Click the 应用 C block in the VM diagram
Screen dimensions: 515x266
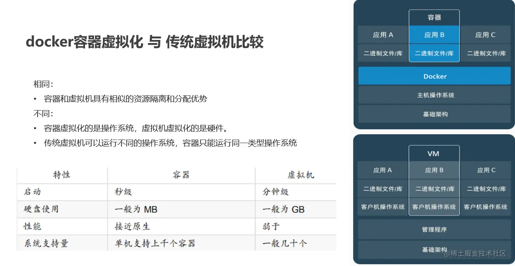(x=485, y=170)
